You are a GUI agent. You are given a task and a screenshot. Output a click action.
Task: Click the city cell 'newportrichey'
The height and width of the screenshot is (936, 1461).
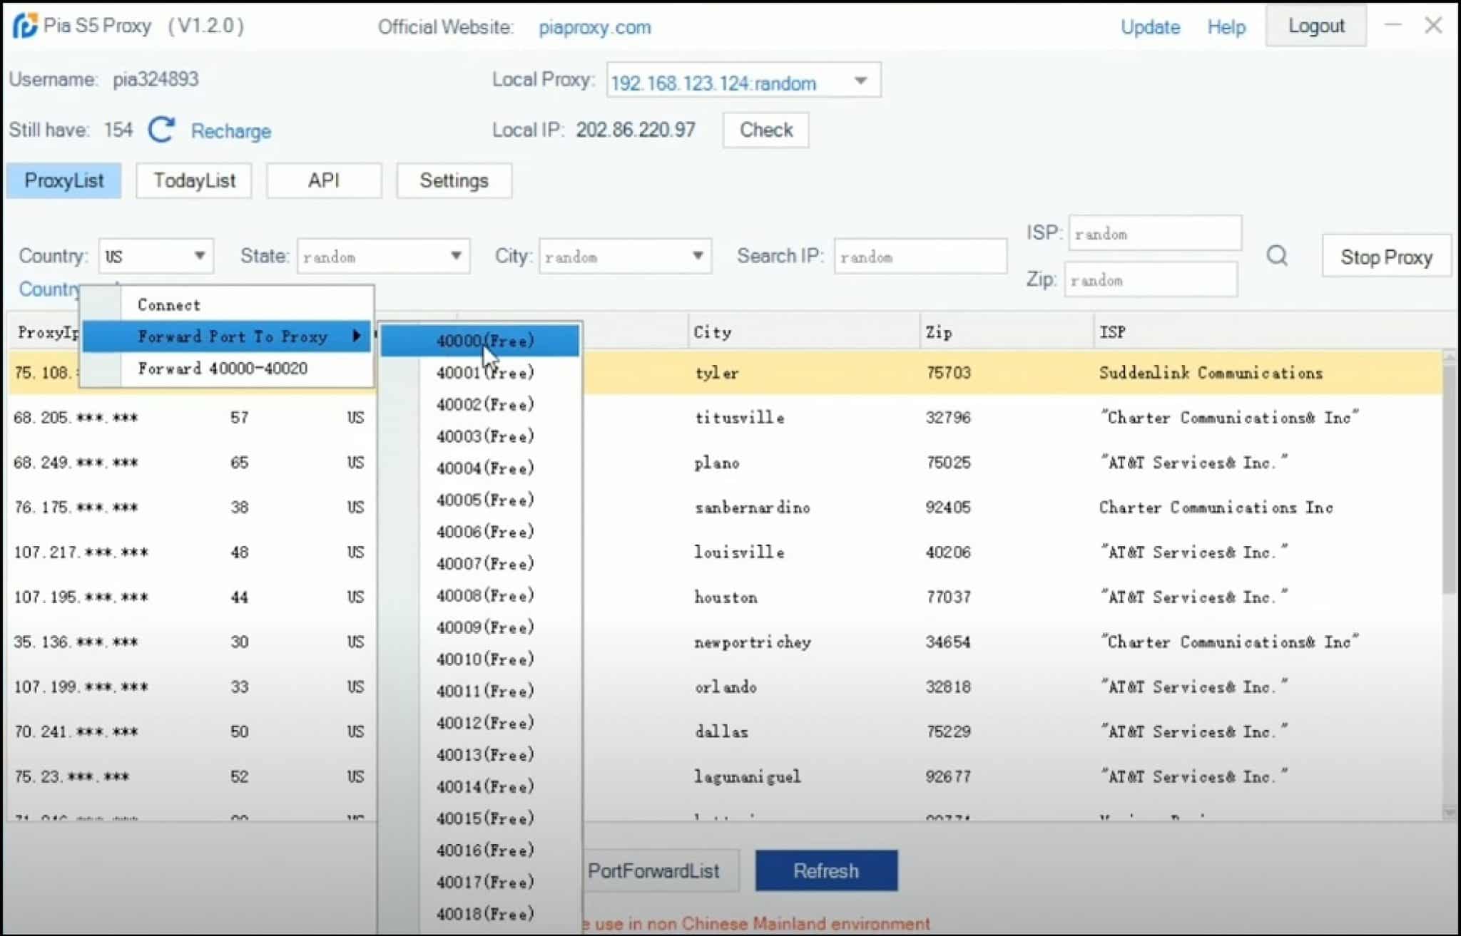(x=753, y=642)
